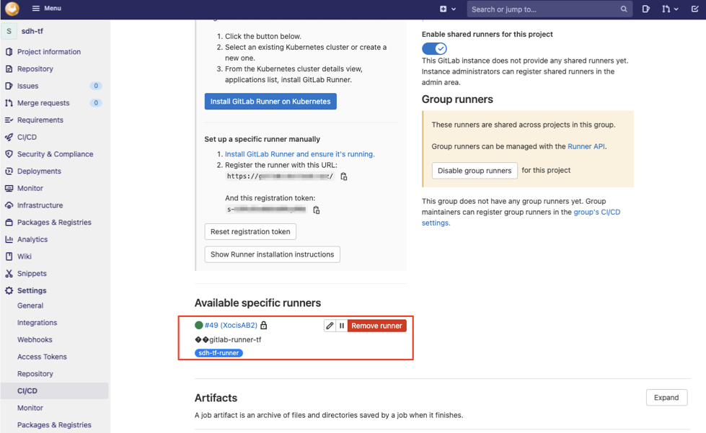
Task: Click the Wiki sidebar icon
Action: click(9, 256)
